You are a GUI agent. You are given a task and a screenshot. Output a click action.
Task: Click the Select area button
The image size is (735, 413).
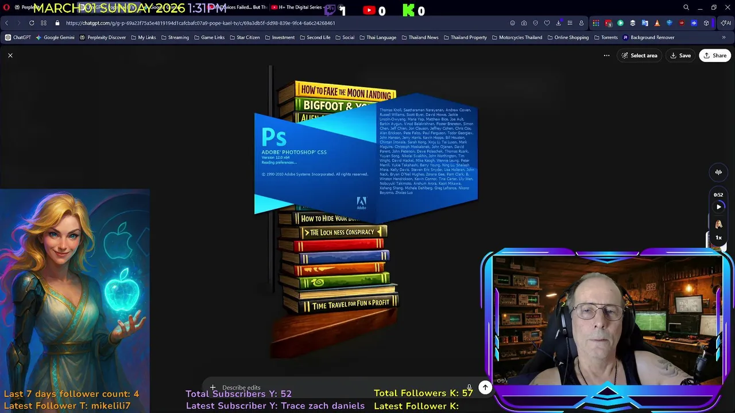pyautogui.click(x=639, y=56)
